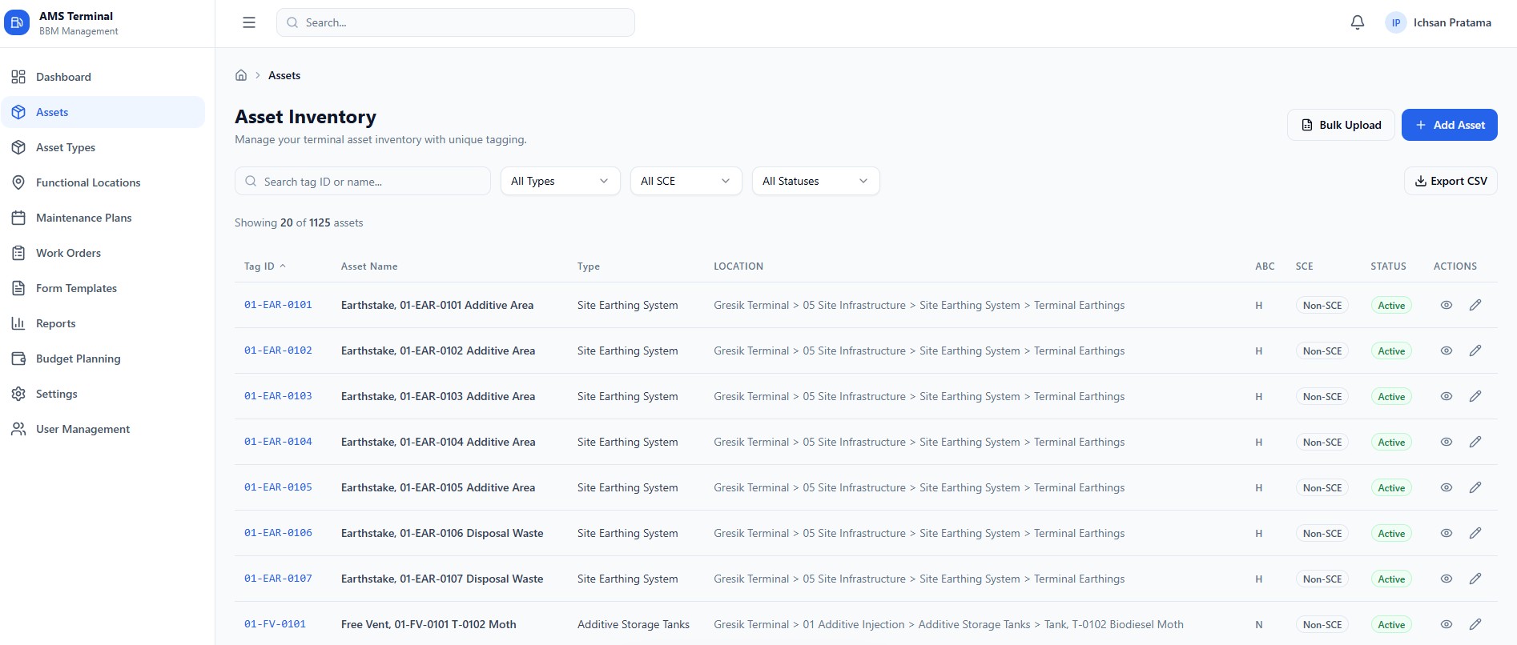View asset 01-EAR-0105 via eye icon
Image resolution: width=1517 pixels, height=645 pixels.
coord(1446,487)
